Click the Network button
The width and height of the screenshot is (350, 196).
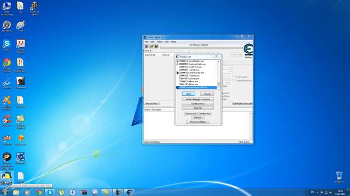[x=198, y=118]
